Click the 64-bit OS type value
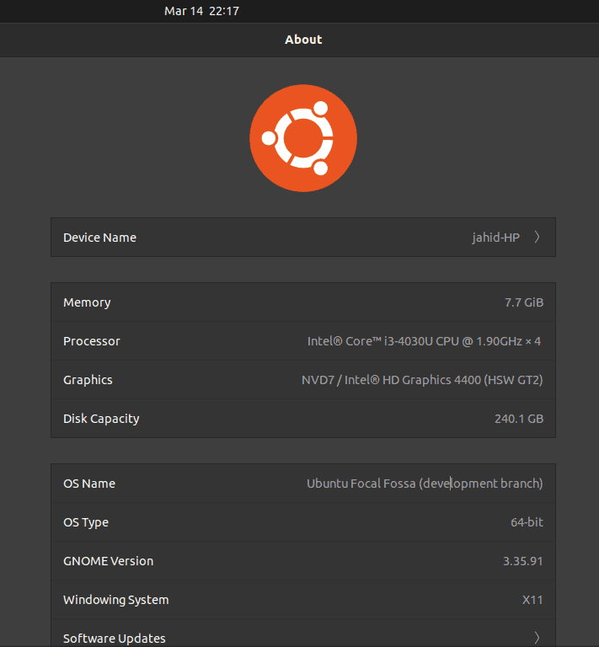The image size is (599, 647). pos(527,522)
